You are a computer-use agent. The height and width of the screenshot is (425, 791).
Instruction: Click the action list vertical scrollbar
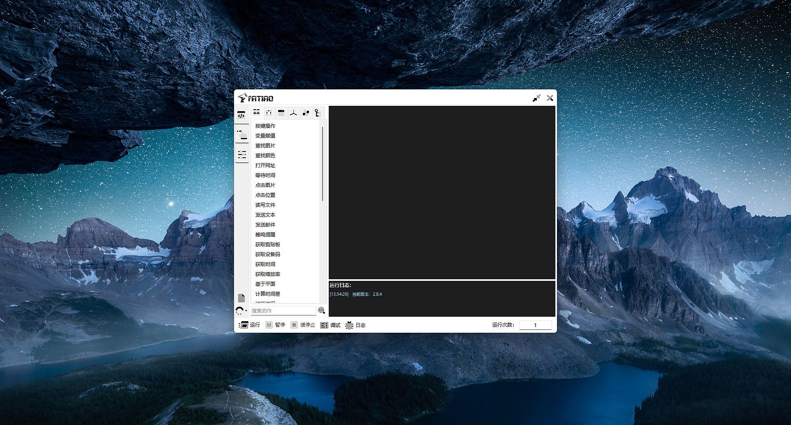[322, 164]
